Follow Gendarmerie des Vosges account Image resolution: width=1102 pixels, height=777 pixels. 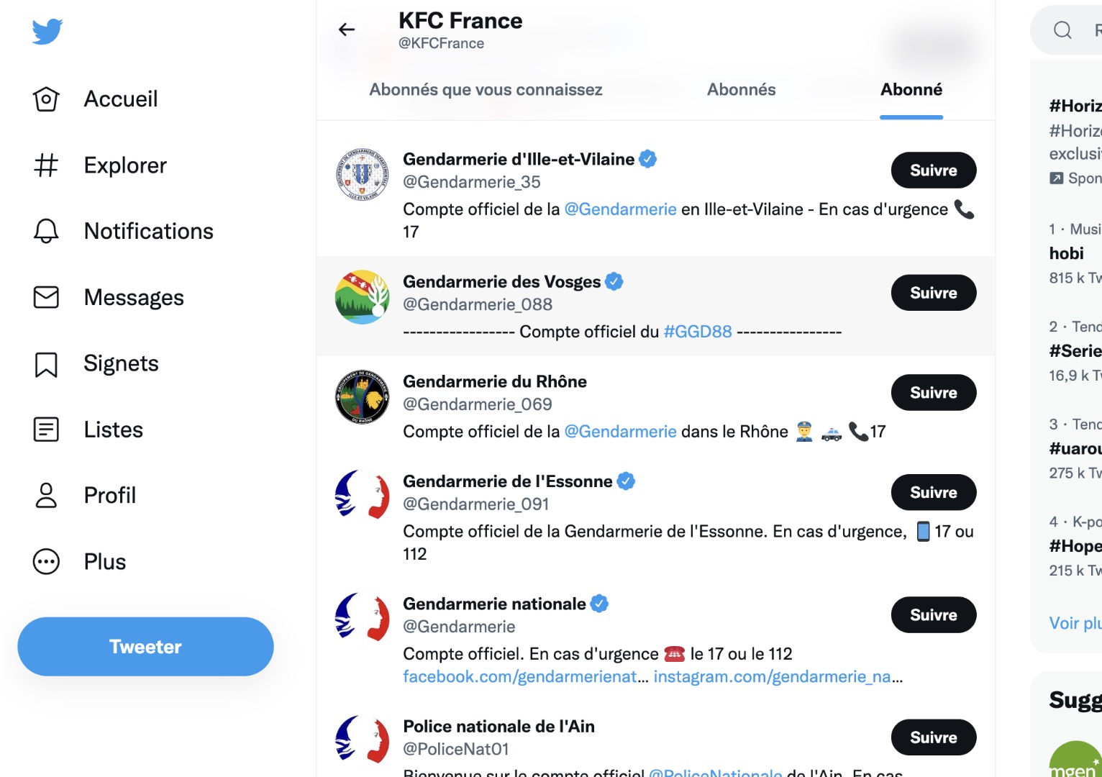[934, 293]
